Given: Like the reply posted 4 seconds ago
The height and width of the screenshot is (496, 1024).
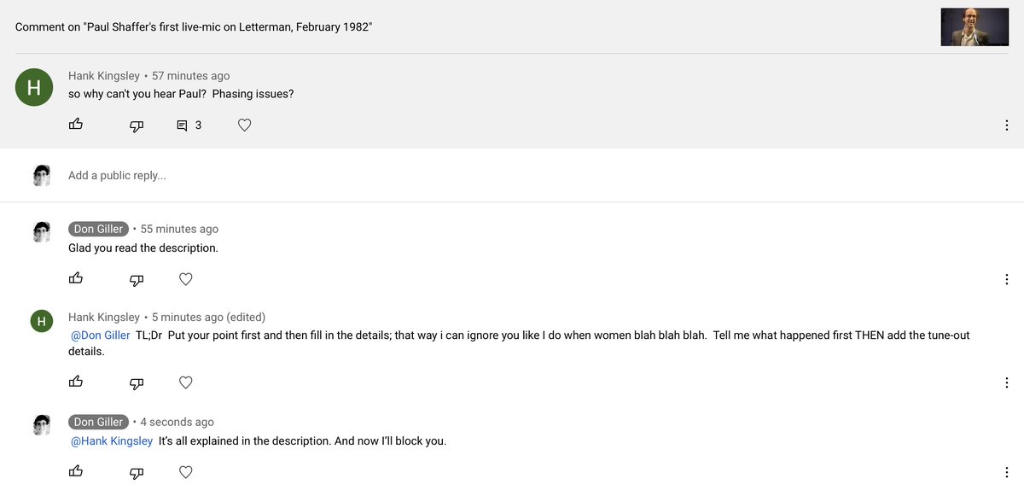Looking at the screenshot, I should pyautogui.click(x=76, y=471).
